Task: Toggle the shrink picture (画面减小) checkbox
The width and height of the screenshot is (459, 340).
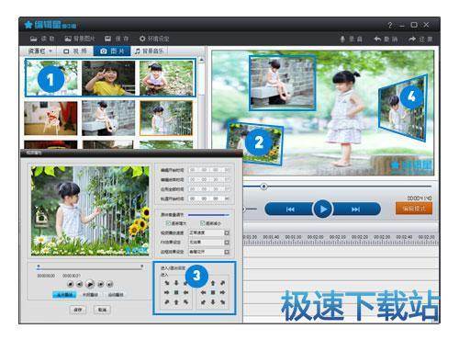Action: 202,223
